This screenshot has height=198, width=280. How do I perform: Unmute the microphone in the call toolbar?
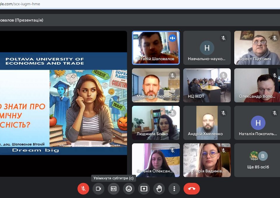pos(83,189)
